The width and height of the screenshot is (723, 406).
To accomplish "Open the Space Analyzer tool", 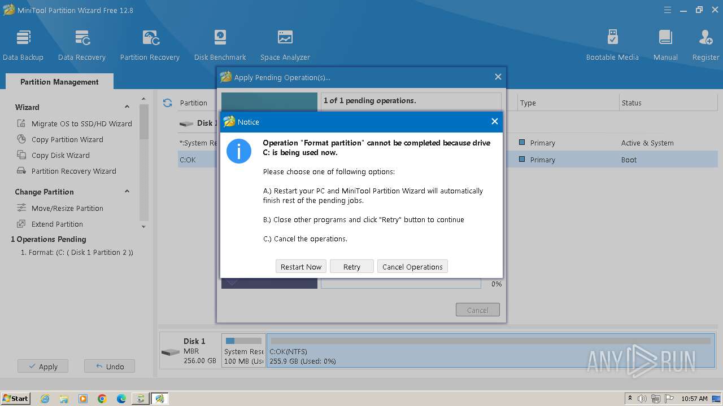I will pos(285,45).
